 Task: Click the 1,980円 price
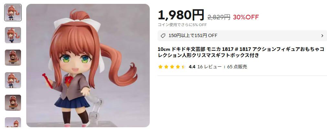click(181, 15)
